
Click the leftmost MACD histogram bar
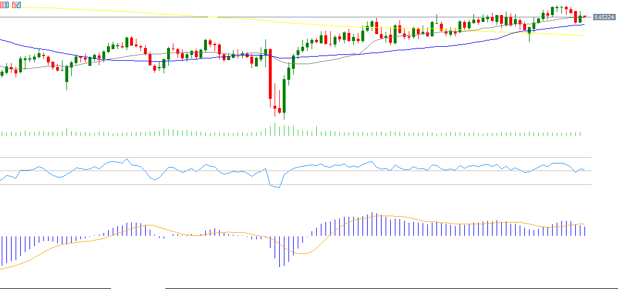coord(2,252)
